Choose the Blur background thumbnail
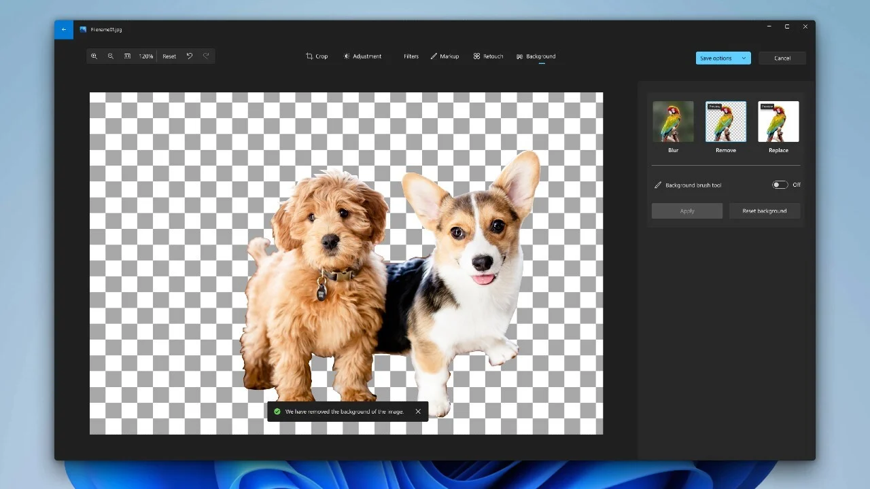Image resolution: width=870 pixels, height=489 pixels. [x=673, y=122]
